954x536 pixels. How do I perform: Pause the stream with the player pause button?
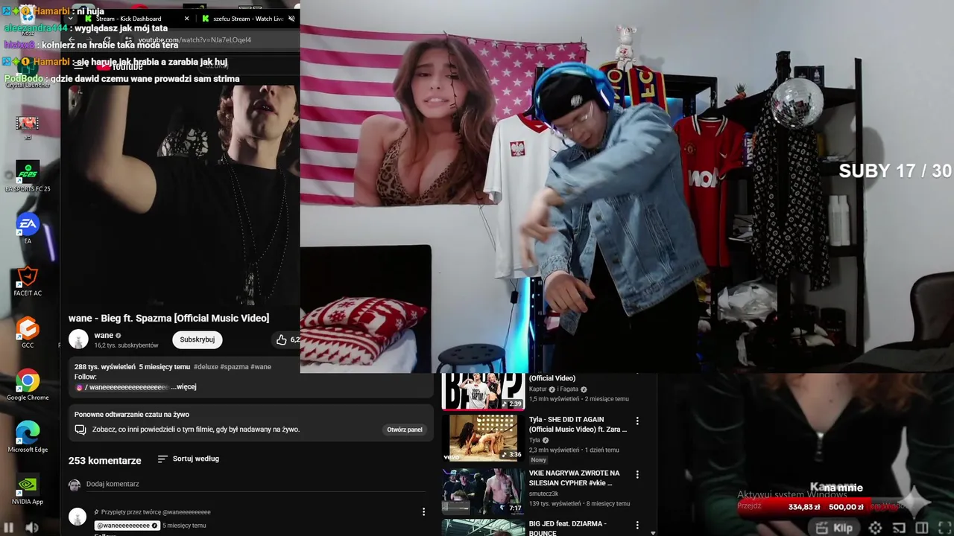pyautogui.click(x=9, y=528)
